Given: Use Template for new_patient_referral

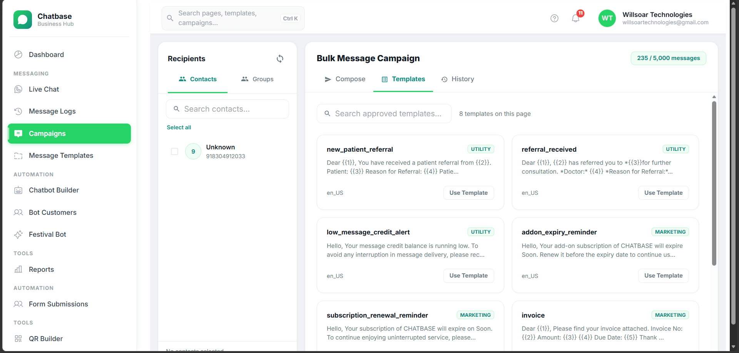Looking at the screenshot, I should click(x=468, y=193).
